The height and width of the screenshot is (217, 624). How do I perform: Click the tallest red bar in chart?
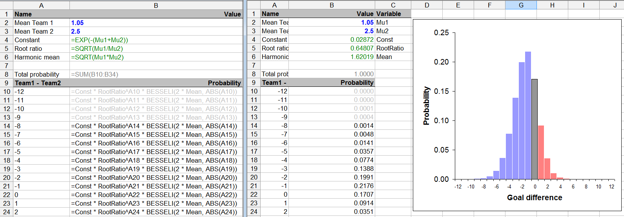(541, 152)
